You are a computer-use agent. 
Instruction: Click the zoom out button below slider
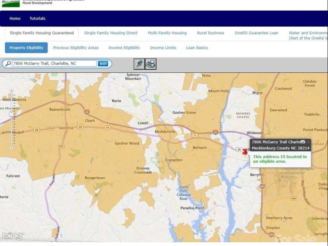click(12, 148)
